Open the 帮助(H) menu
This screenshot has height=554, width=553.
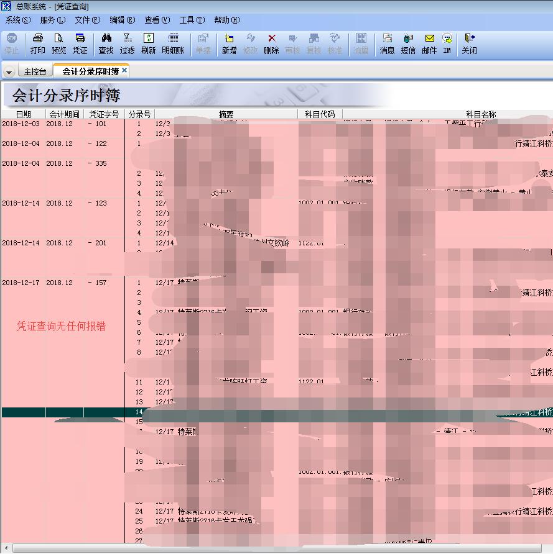click(x=227, y=20)
